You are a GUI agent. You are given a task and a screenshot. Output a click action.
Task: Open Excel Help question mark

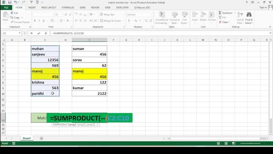(247, 3)
